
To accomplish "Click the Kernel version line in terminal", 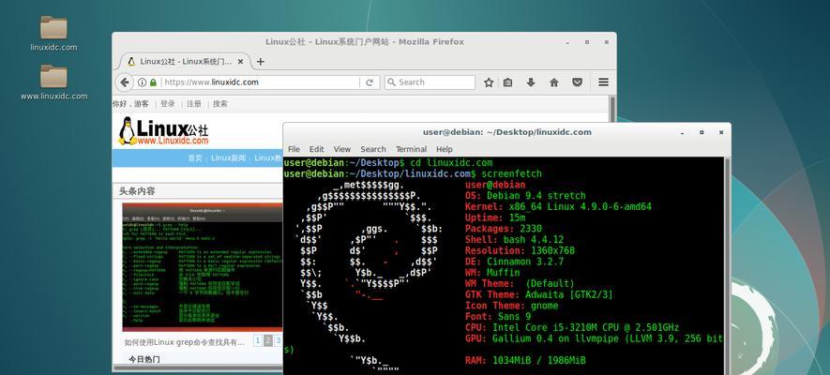I will point(558,207).
